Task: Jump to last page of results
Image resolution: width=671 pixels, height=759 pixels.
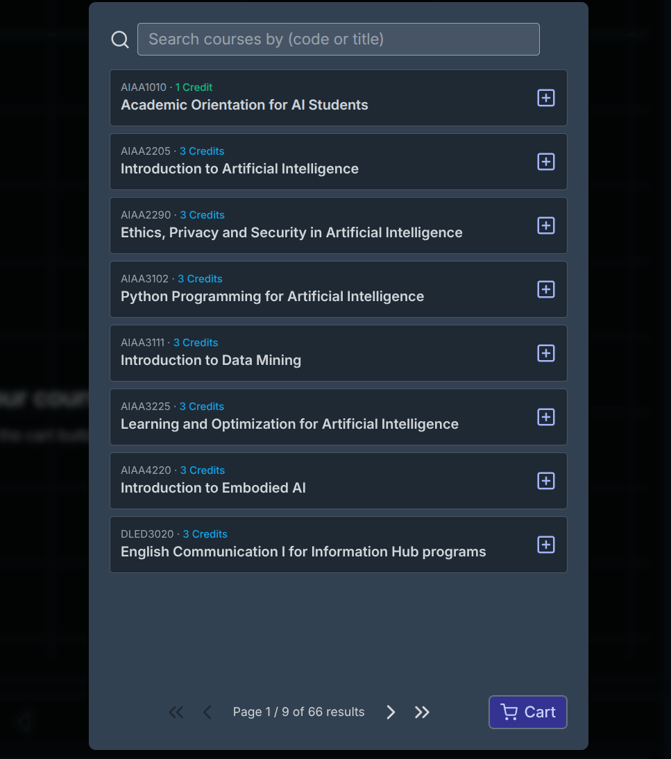Action: (x=422, y=712)
